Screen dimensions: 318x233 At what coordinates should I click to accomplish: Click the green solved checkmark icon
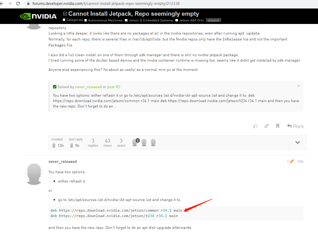point(55,87)
